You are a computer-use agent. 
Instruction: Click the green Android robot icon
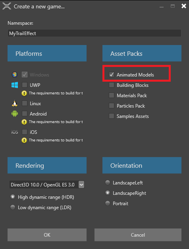click(x=15, y=114)
